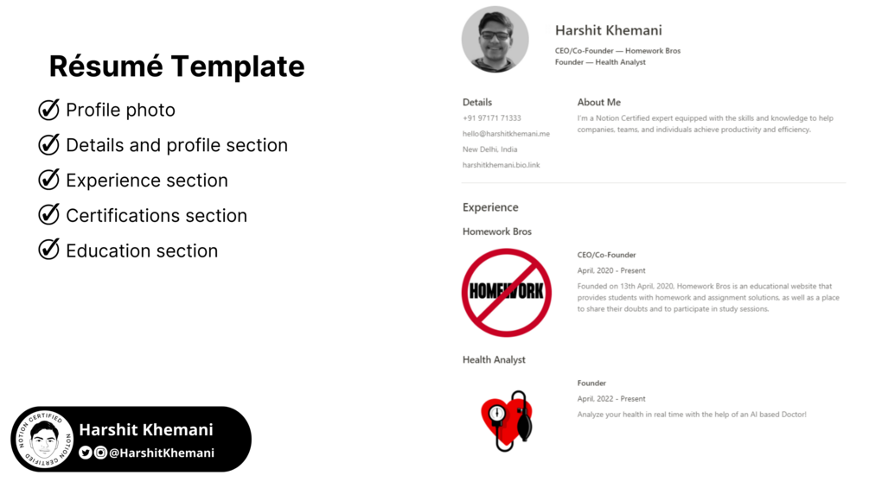Select the Homework Bros company heading

pos(497,231)
